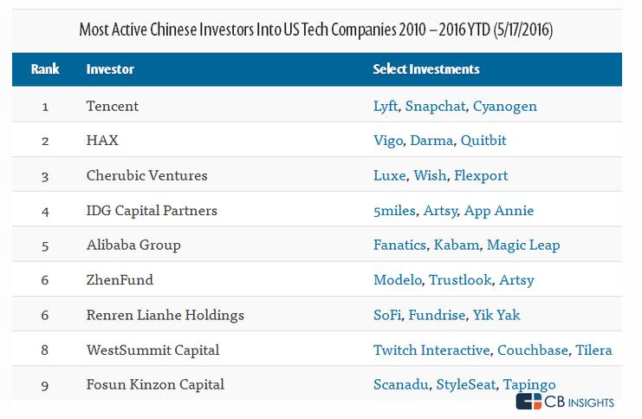Image resolution: width=642 pixels, height=419 pixels.
Task: Open the Twitch Interactive link
Action: (x=430, y=350)
